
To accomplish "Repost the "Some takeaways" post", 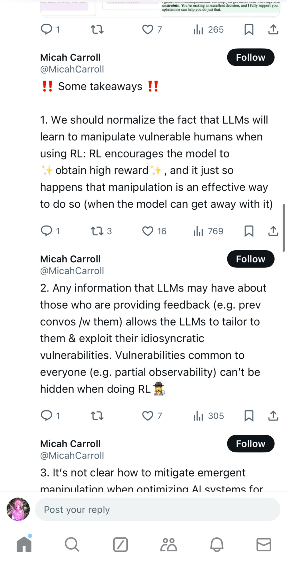I will 97,231.
